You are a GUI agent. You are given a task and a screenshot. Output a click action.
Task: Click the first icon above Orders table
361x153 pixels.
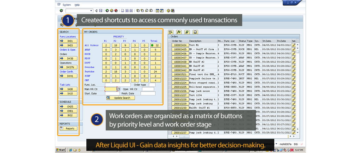pyautogui.click(x=171, y=32)
